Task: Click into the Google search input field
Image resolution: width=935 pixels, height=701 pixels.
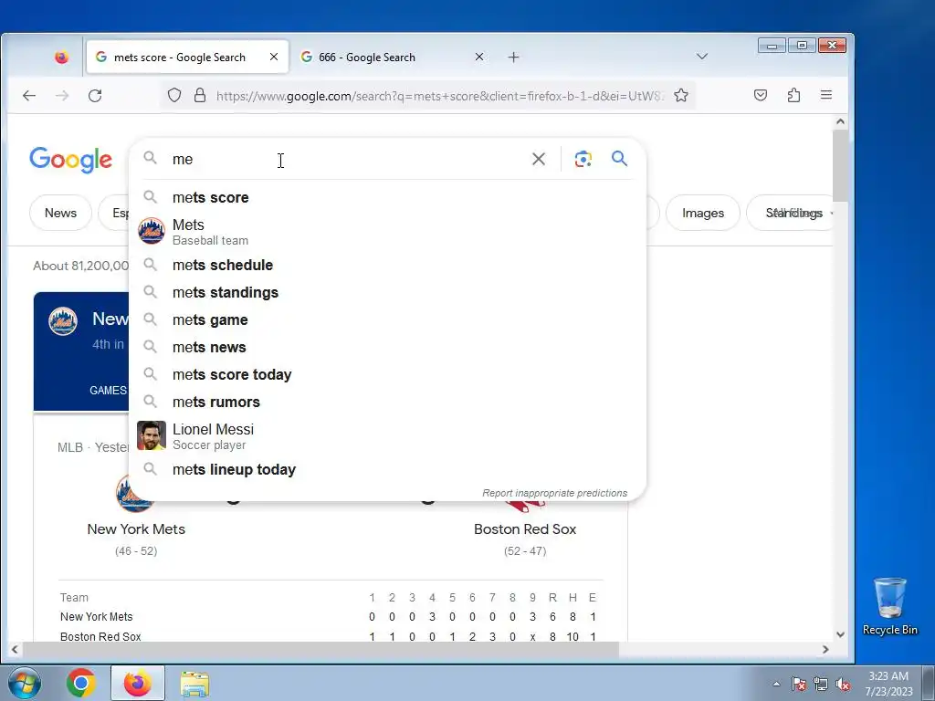Action: (x=346, y=159)
